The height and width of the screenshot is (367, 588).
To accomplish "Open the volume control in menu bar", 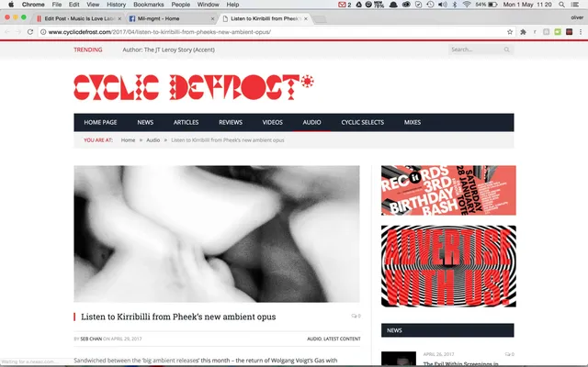I will (x=443, y=5).
